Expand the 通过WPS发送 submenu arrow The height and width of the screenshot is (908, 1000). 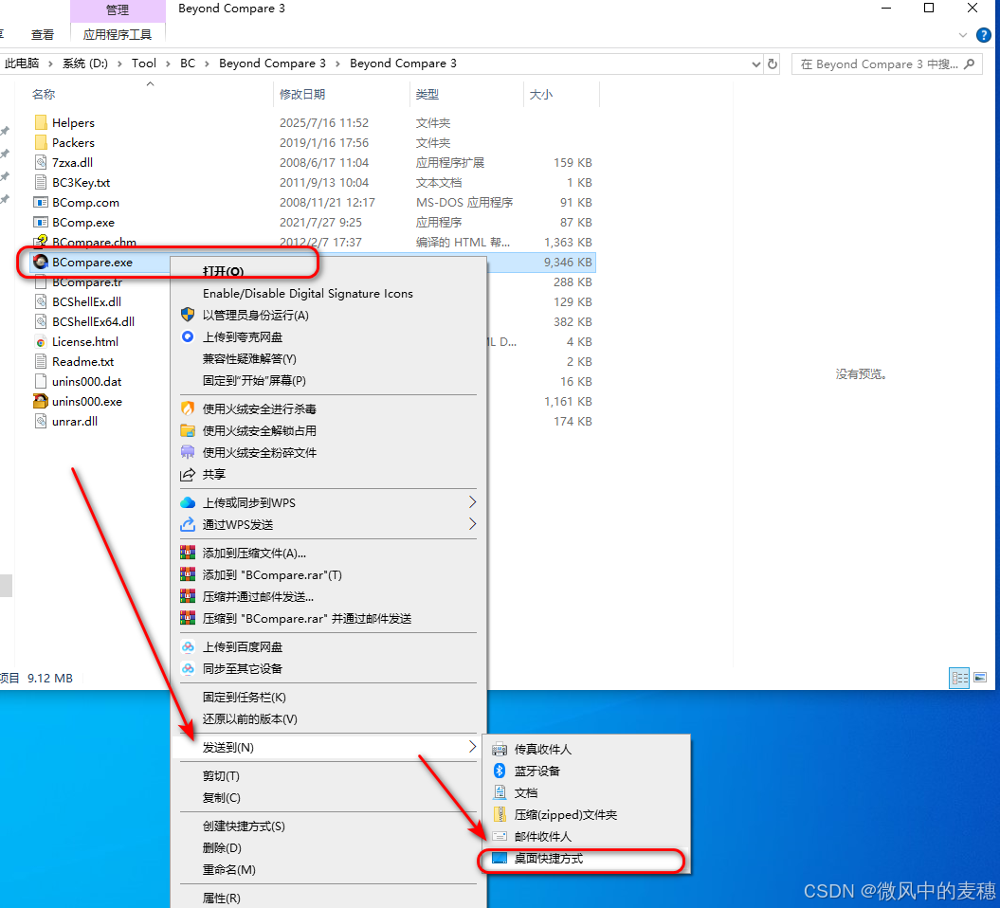pyautogui.click(x=472, y=524)
